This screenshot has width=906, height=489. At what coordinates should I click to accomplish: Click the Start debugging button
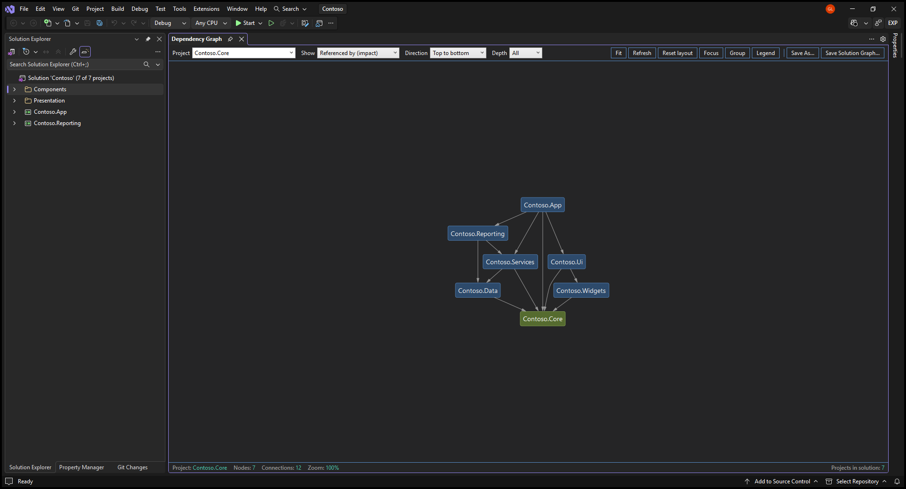click(x=245, y=23)
